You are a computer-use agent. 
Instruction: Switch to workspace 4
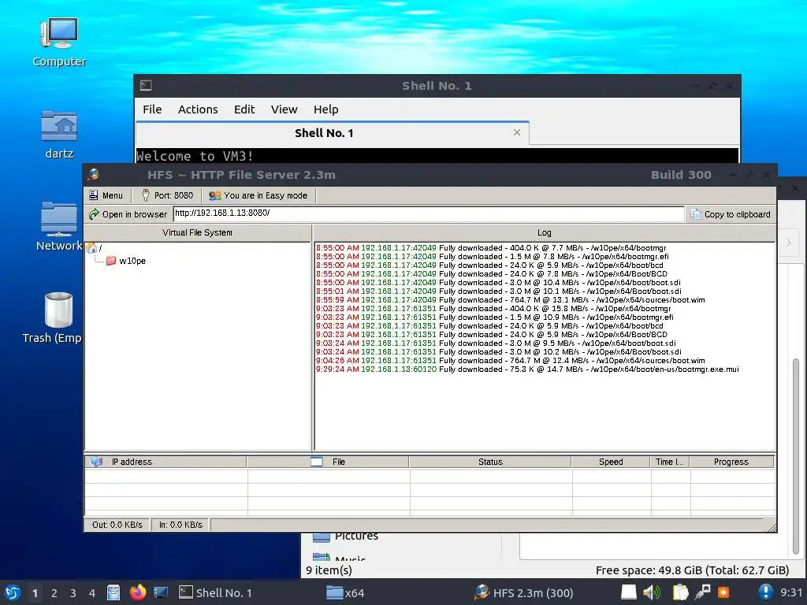pos(92,593)
